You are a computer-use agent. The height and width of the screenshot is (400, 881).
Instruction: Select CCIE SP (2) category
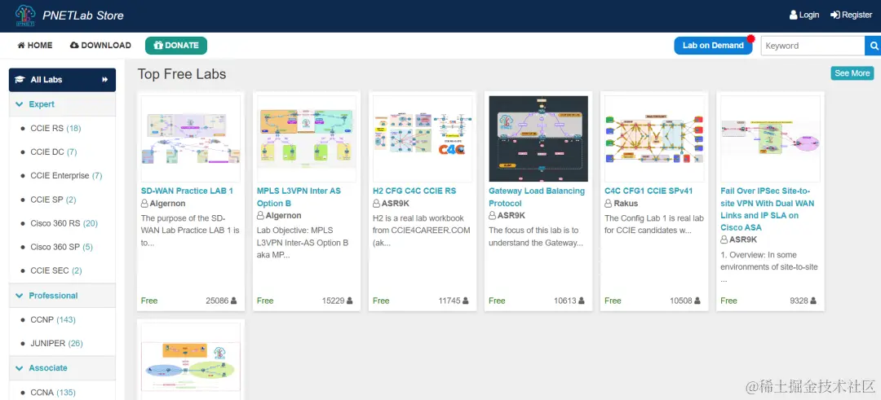coord(53,200)
